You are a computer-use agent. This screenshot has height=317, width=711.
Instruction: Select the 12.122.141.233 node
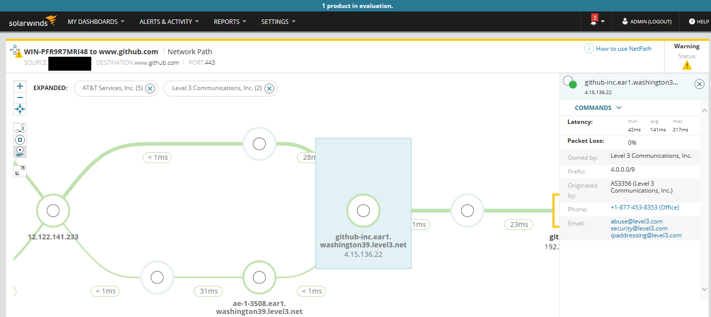pyautogui.click(x=53, y=211)
